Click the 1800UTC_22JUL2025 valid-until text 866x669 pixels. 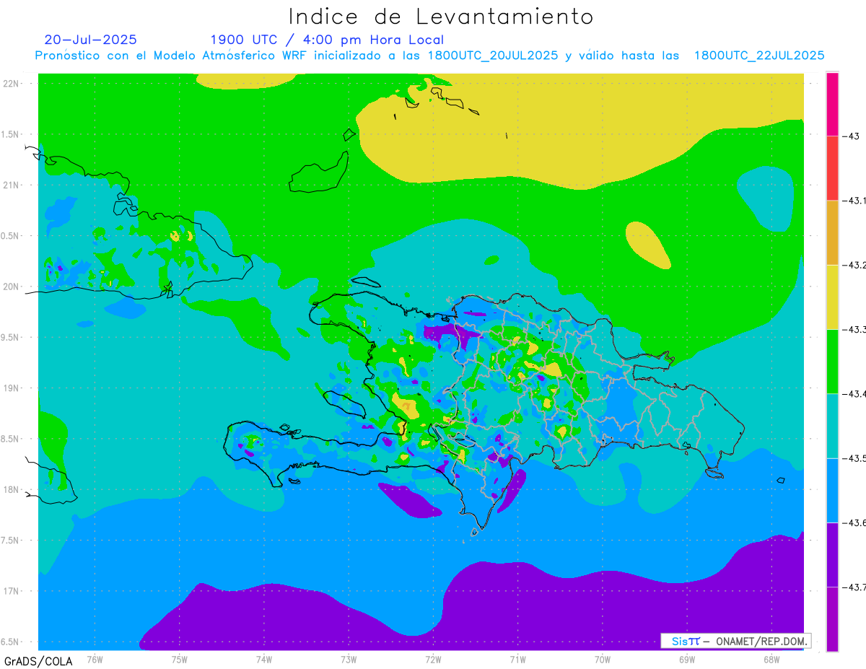(x=758, y=56)
